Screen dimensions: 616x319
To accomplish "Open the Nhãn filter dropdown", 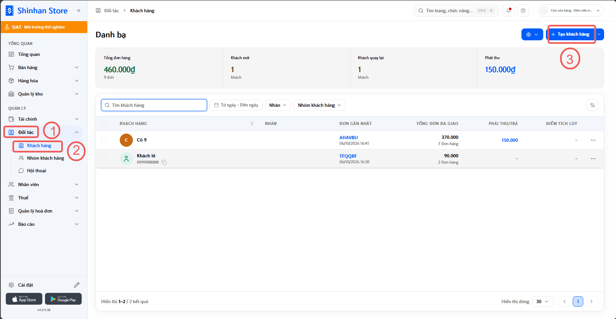I will 278,105.
